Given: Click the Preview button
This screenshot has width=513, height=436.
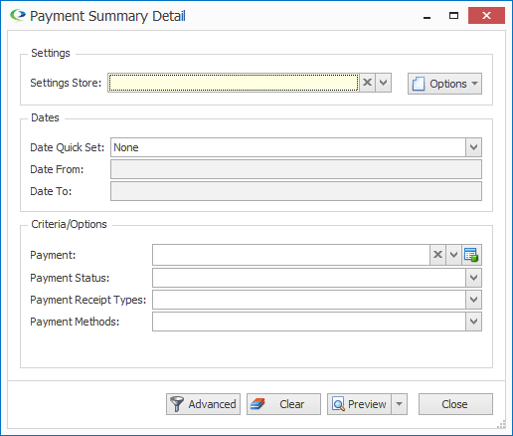Looking at the screenshot, I should [359, 404].
